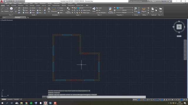
Task: Select the Arc tool
Action: tap(16, 9)
